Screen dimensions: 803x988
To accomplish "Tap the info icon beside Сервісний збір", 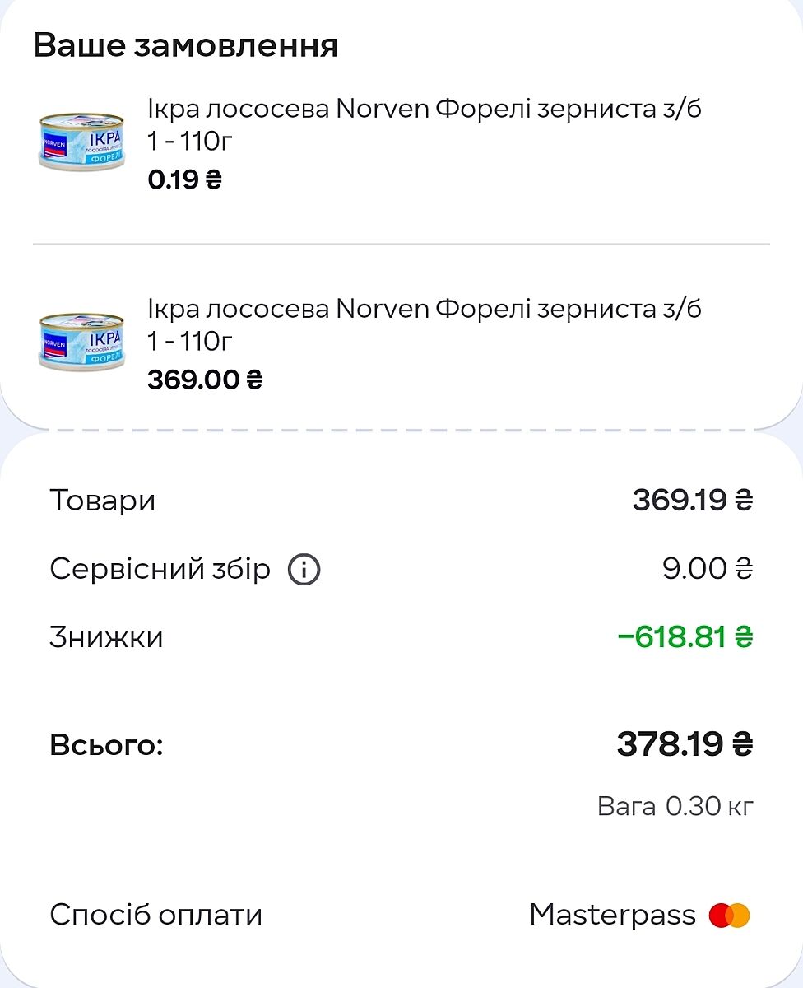I will pyautogui.click(x=304, y=569).
